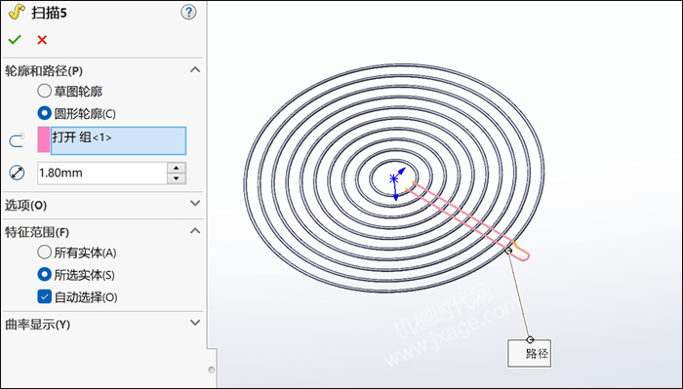Cancel the sweep with the red X
The image size is (683, 389).
(x=42, y=40)
